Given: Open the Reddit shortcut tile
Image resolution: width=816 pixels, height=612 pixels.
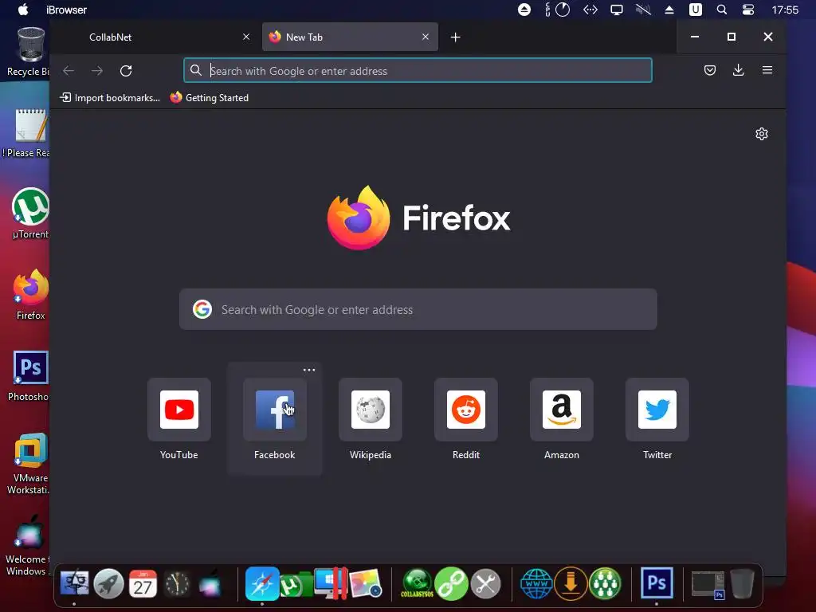Looking at the screenshot, I should click(465, 410).
